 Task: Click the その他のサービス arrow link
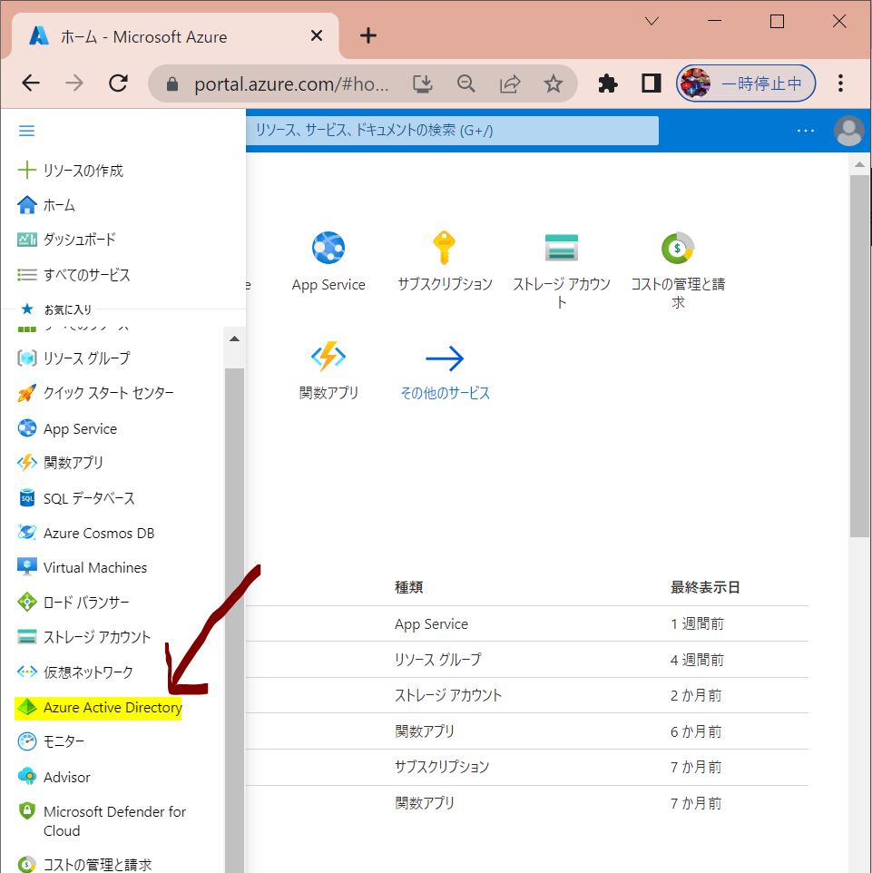tap(445, 359)
